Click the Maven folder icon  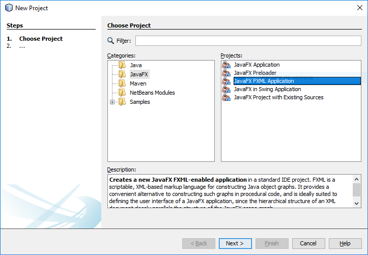point(122,83)
